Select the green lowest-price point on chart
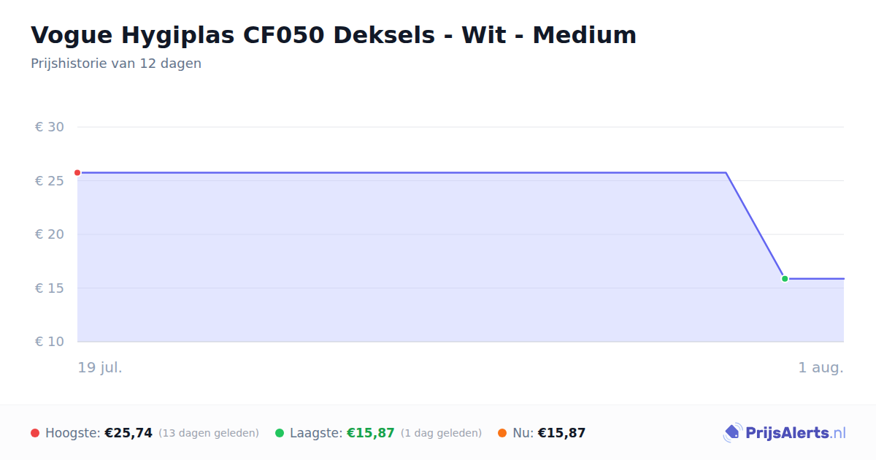 tap(785, 279)
